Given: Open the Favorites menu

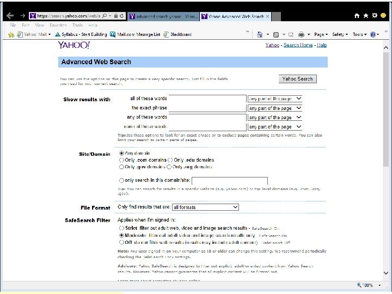Looking at the screenshot, I should (58, 25).
